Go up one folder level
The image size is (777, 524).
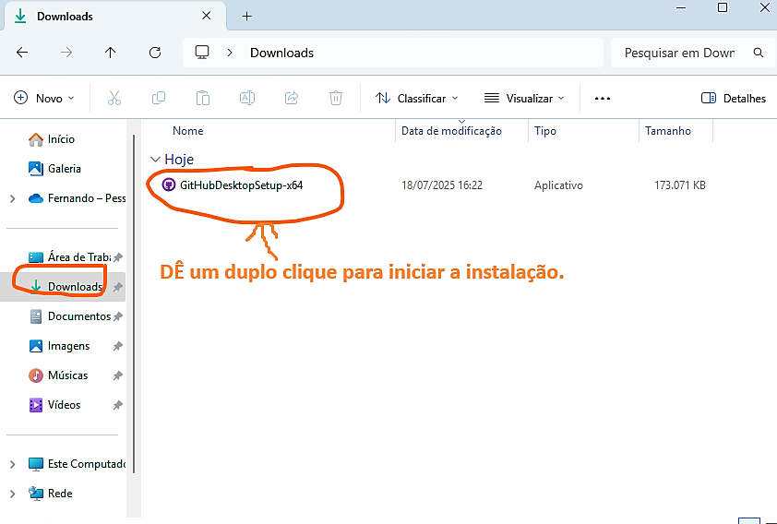111,53
